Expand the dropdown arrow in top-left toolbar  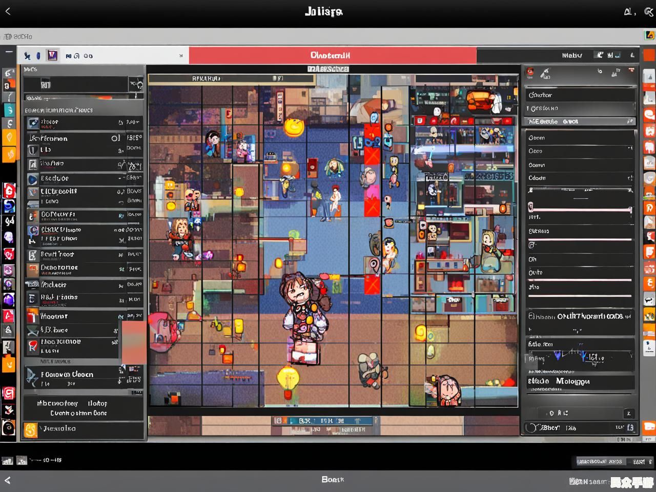(x=181, y=56)
